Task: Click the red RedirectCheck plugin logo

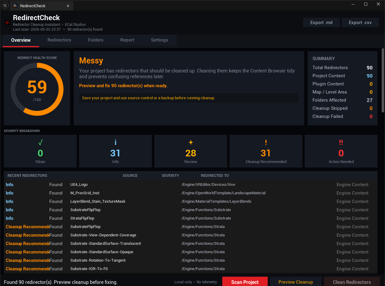Action: 8,23
